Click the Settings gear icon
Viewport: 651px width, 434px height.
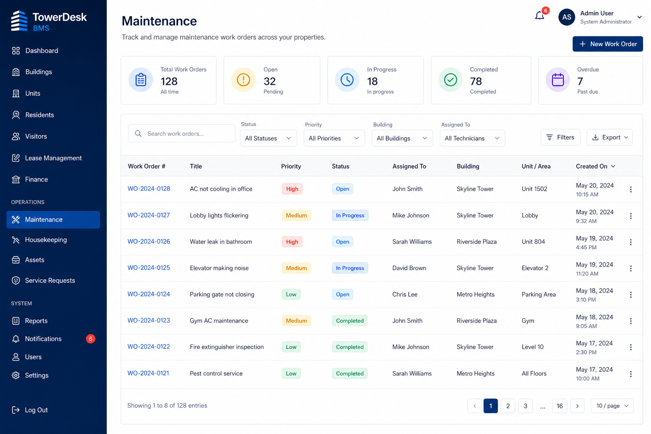tap(16, 375)
